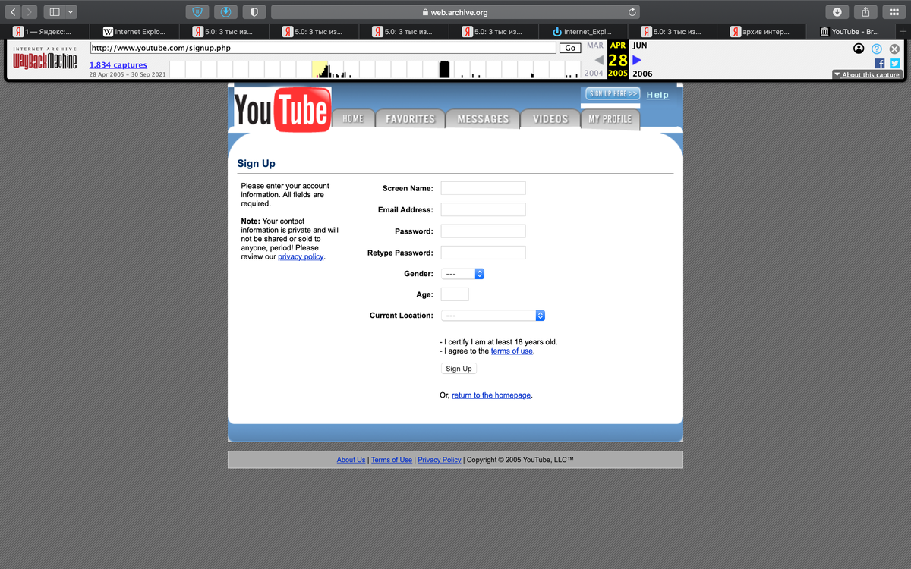Click the Sign Up submit button
The width and height of the screenshot is (911, 569).
click(459, 369)
